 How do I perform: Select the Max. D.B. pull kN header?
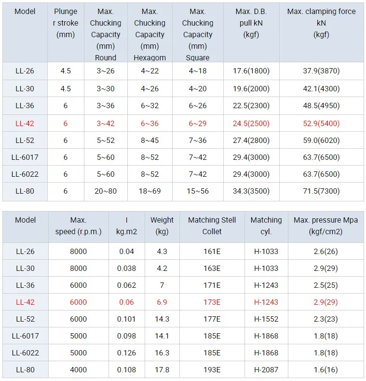(x=251, y=23)
